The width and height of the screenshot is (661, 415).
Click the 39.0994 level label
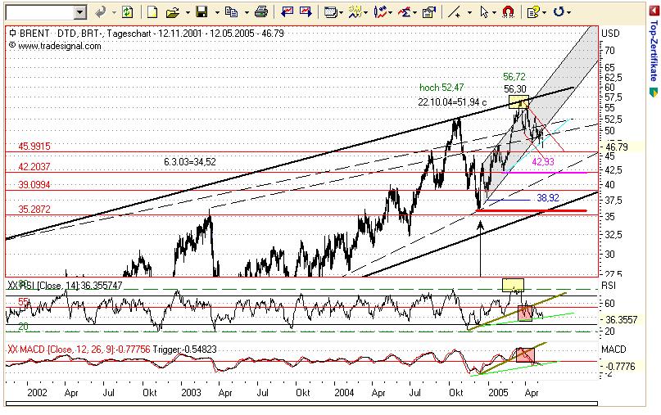34,184
